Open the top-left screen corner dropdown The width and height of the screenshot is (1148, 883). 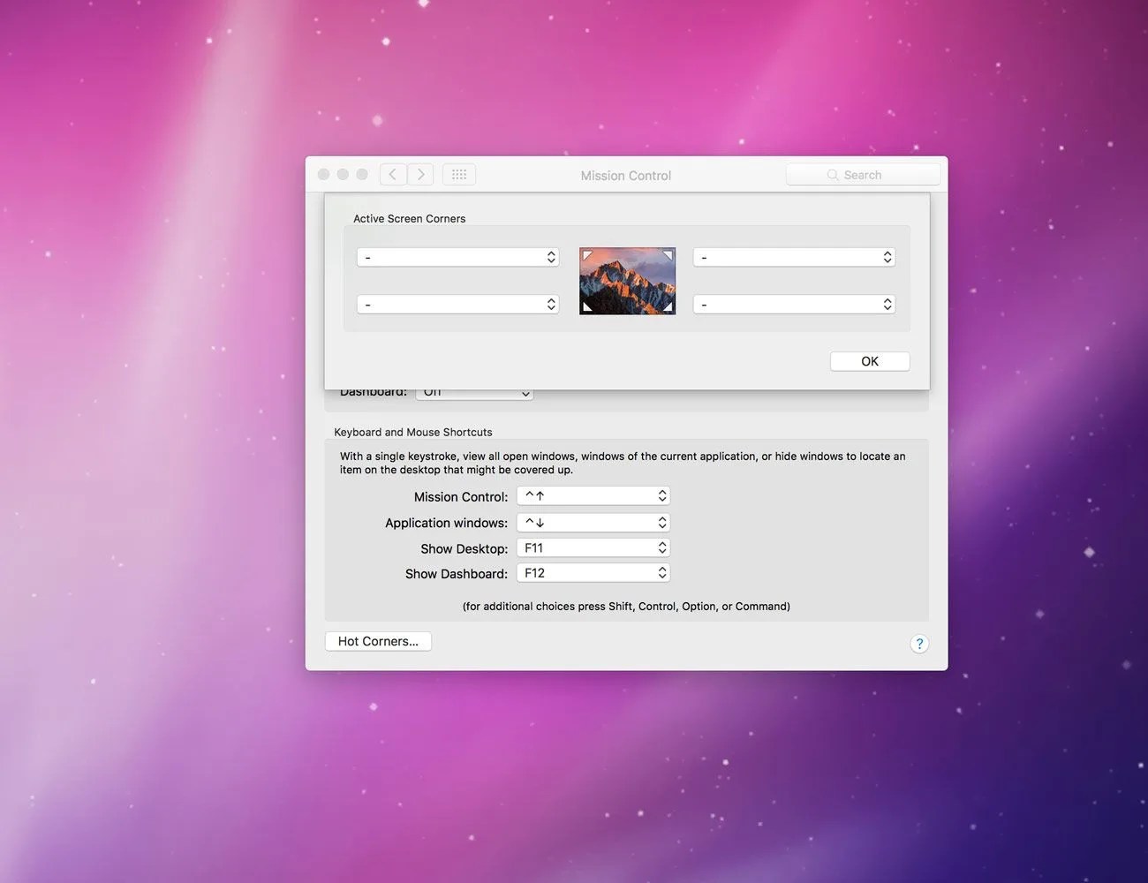point(458,257)
